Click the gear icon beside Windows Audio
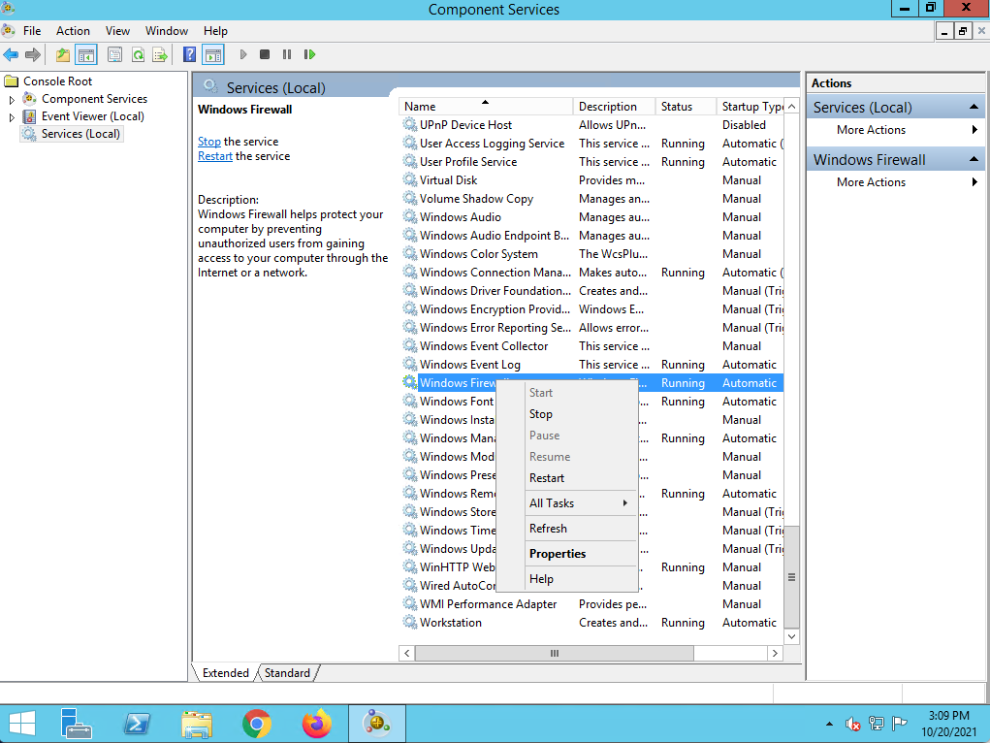This screenshot has height=743, width=990. pos(410,217)
